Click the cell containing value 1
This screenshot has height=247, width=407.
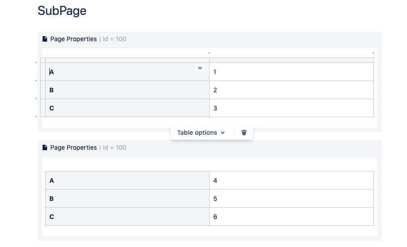tap(292, 71)
